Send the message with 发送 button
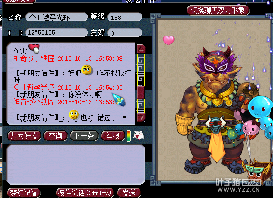This screenshot has width=273, height=198. (129, 193)
